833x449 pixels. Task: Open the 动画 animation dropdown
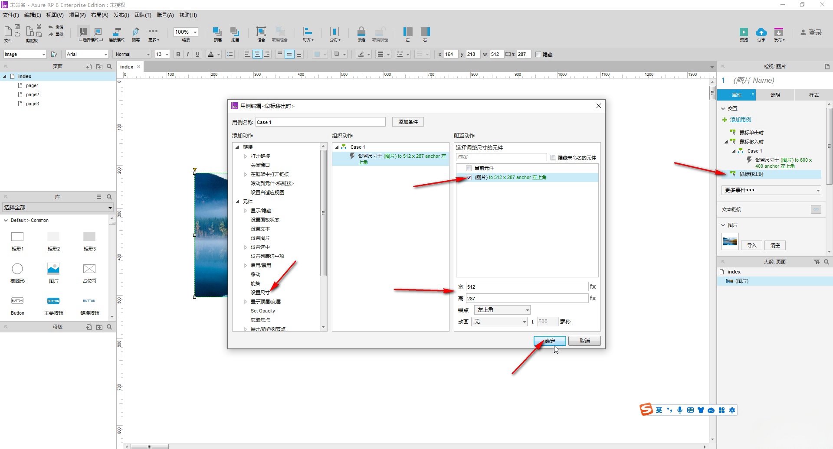(x=500, y=322)
